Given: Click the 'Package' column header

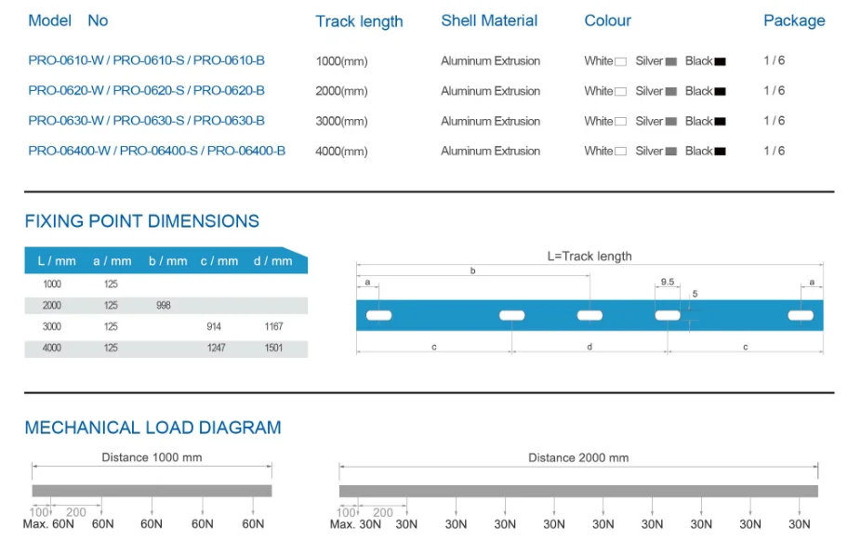Looking at the screenshot, I should pos(794,21).
